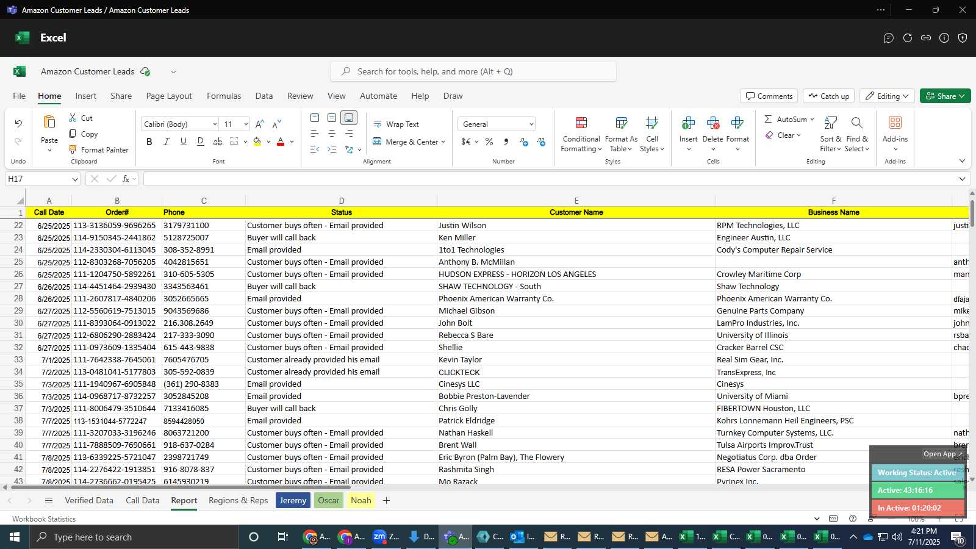Toggle Bold formatting
The width and height of the screenshot is (976, 549).
(x=149, y=142)
